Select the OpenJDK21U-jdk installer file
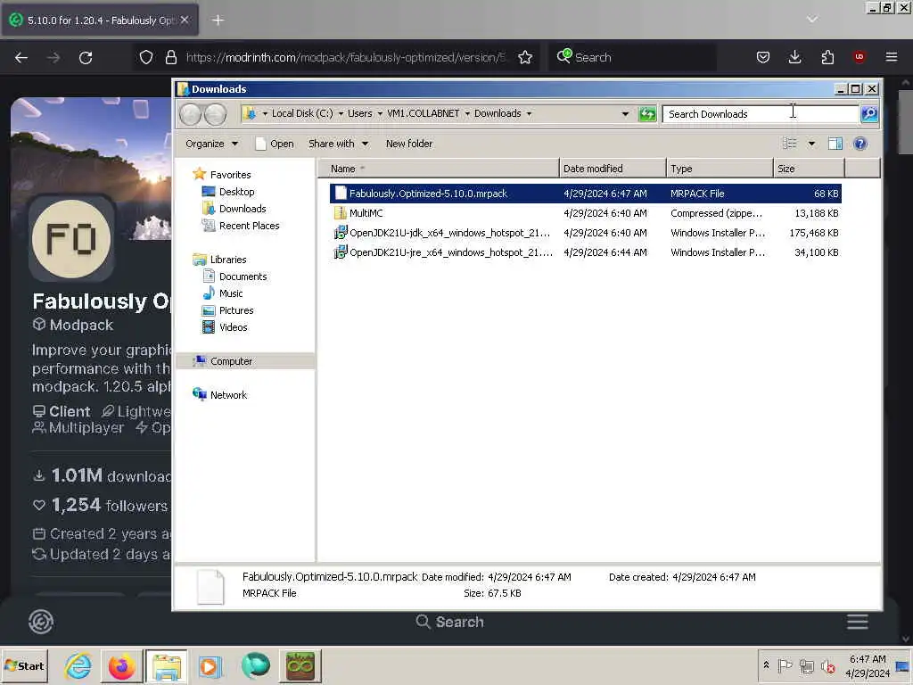The width and height of the screenshot is (913, 685). [585, 233]
